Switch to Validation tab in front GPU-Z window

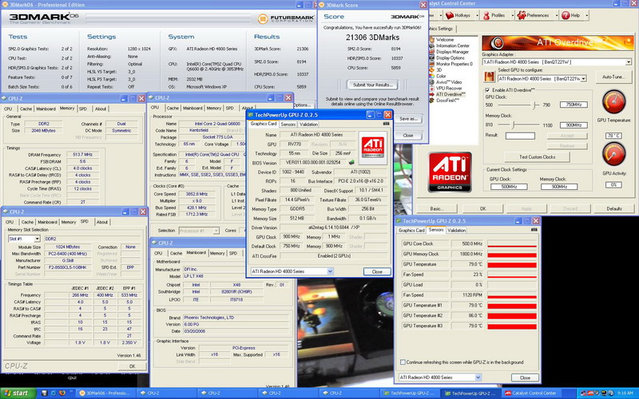pos(308,124)
